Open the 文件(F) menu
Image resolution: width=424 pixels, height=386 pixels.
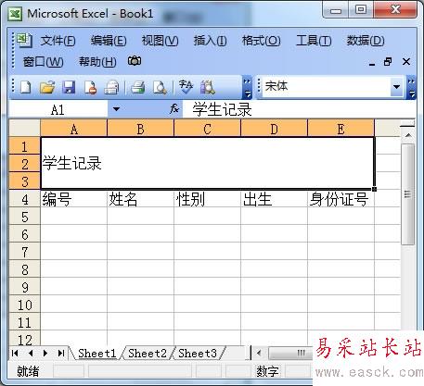58,41
